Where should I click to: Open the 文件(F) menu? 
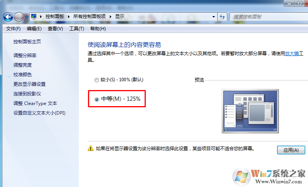pyautogui.click(x=13, y=29)
